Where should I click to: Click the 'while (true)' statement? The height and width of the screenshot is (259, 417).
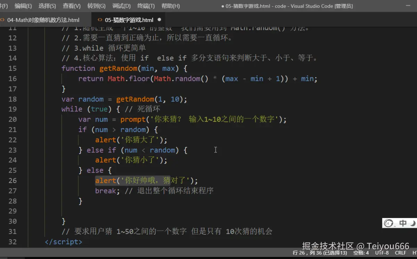pyautogui.click(x=86, y=109)
